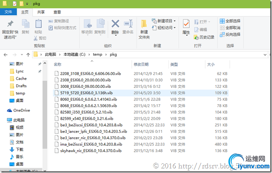Screen dimensions: 272x173
Task: Click Copy path option
Action: tap(59, 21)
